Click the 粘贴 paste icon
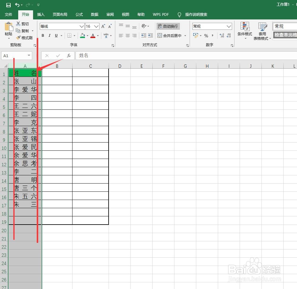 [9, 26]
